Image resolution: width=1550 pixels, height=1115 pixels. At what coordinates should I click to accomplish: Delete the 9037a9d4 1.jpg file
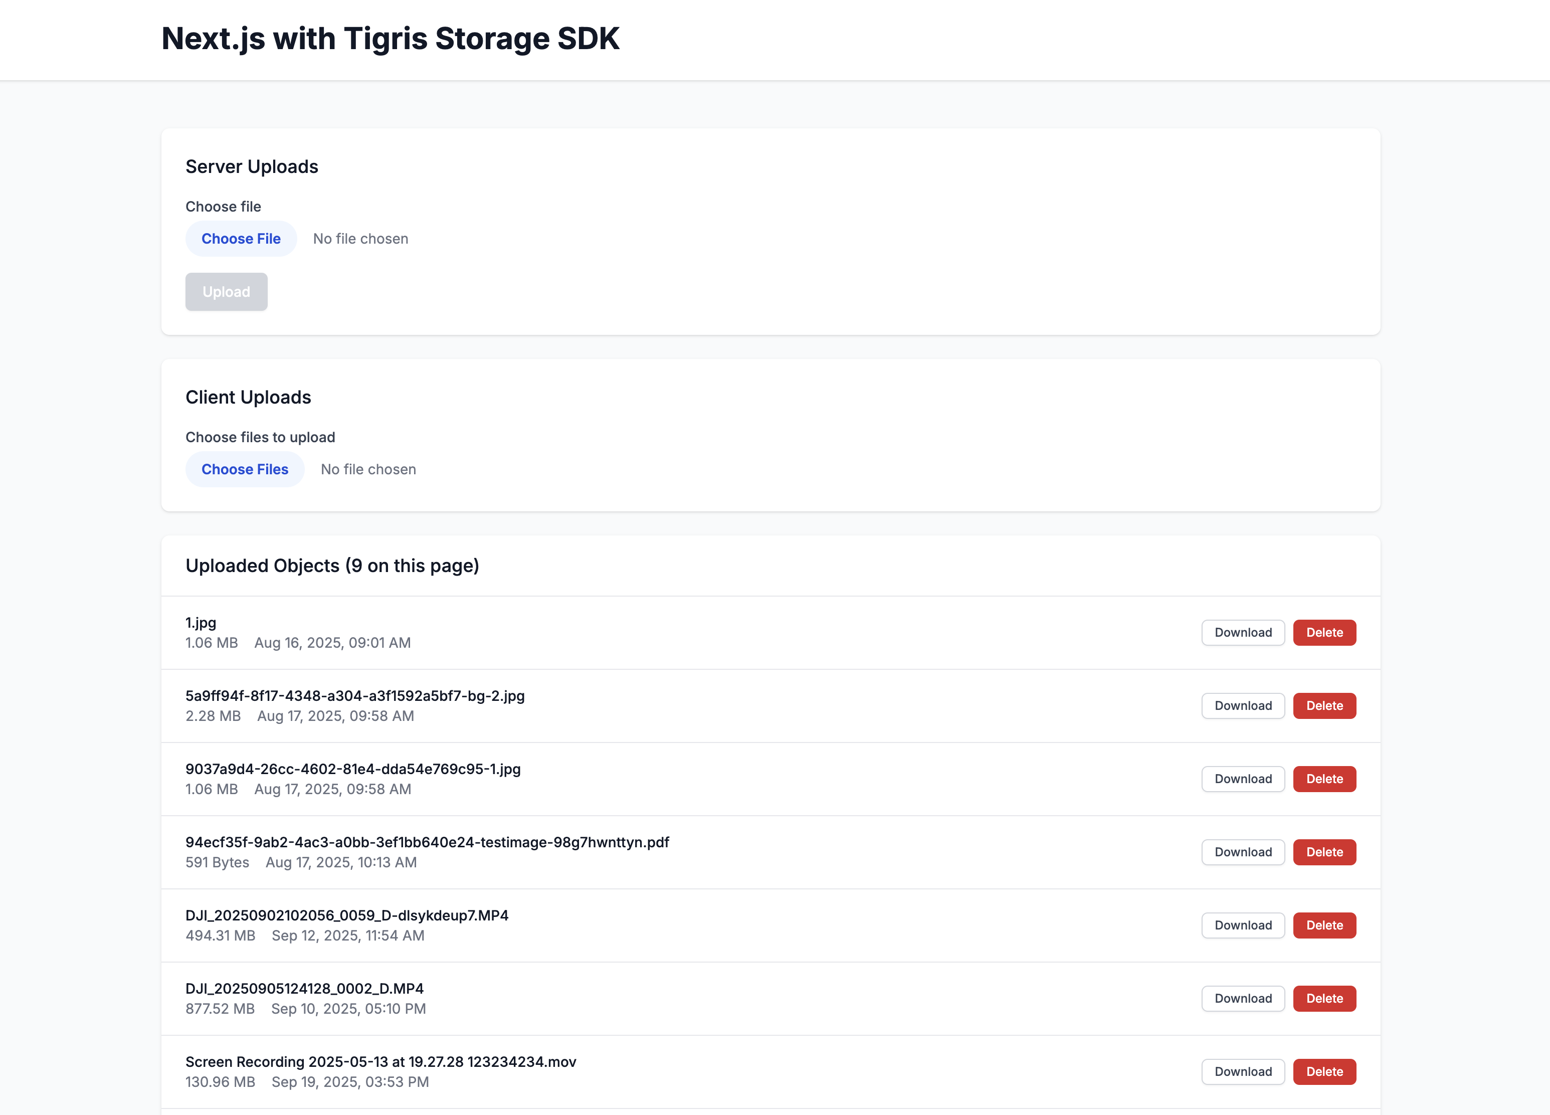point(1324,779)
